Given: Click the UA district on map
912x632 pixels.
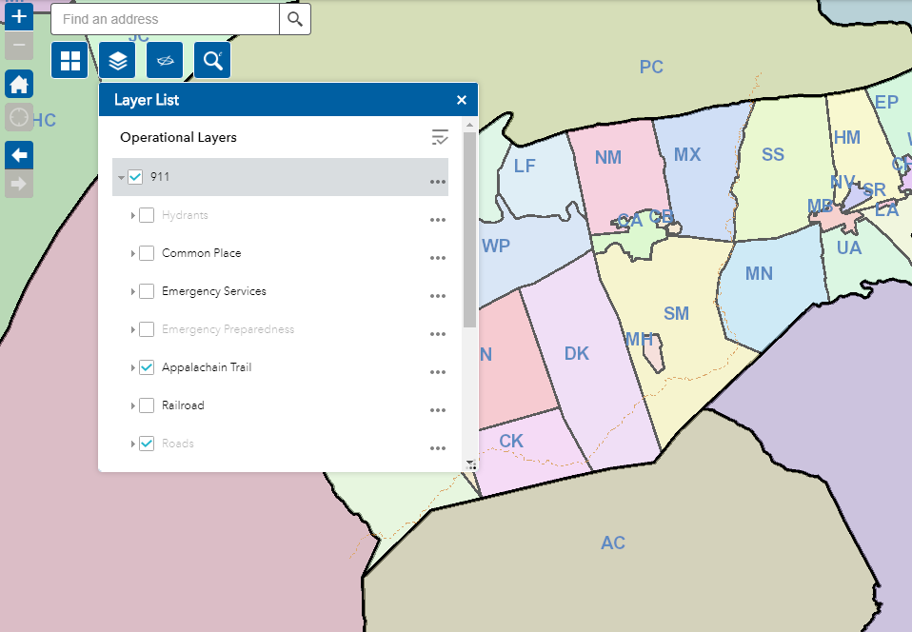Looking at the screenshot, I should pos(848,248).
